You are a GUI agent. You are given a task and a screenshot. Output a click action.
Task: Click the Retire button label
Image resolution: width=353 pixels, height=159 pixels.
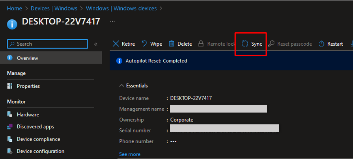click(x=128, y=44)
